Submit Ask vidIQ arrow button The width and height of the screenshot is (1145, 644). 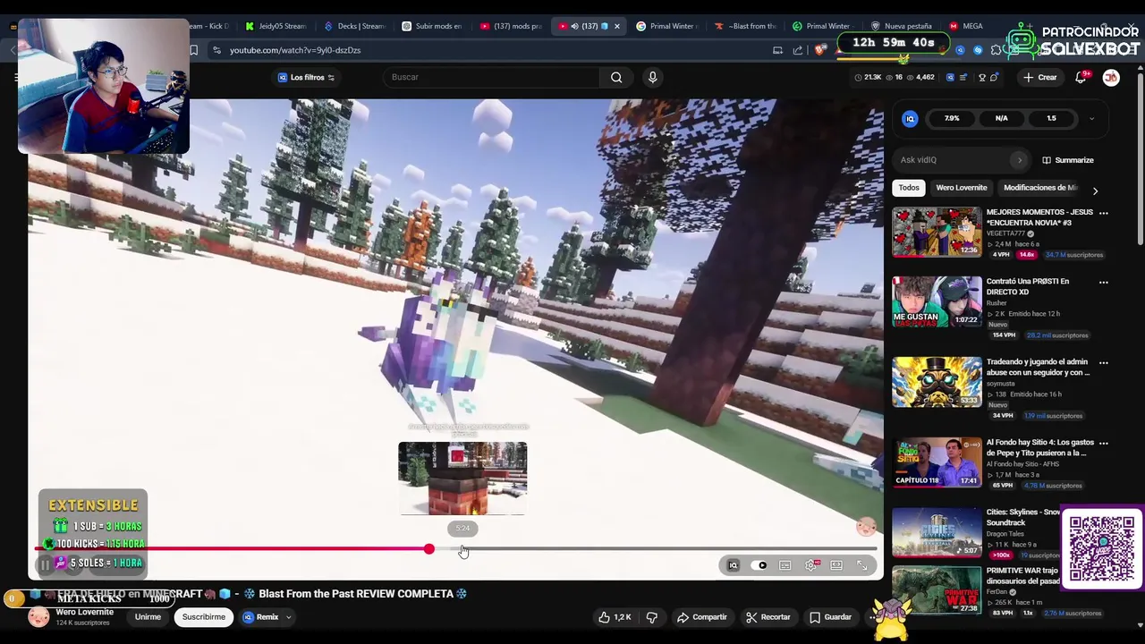(x=1020, y=160)
